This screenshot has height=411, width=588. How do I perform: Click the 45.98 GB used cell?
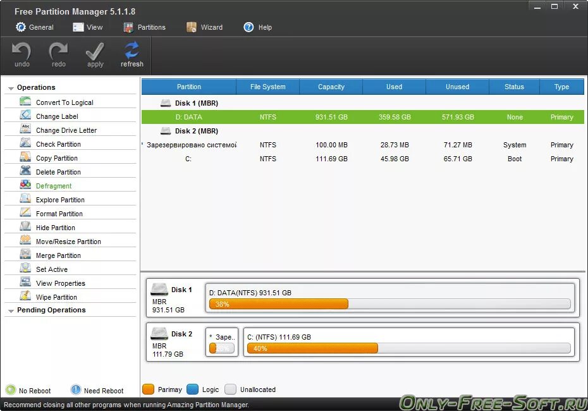395,159
